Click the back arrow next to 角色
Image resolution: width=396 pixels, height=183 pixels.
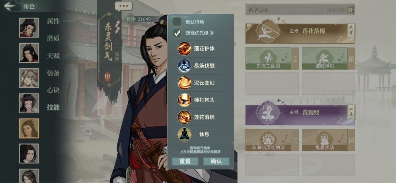click(10, 6)
